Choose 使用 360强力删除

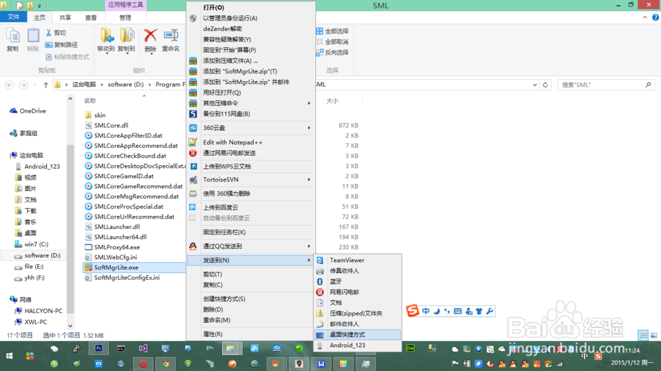pyautogui.click(x=251, y=193)
